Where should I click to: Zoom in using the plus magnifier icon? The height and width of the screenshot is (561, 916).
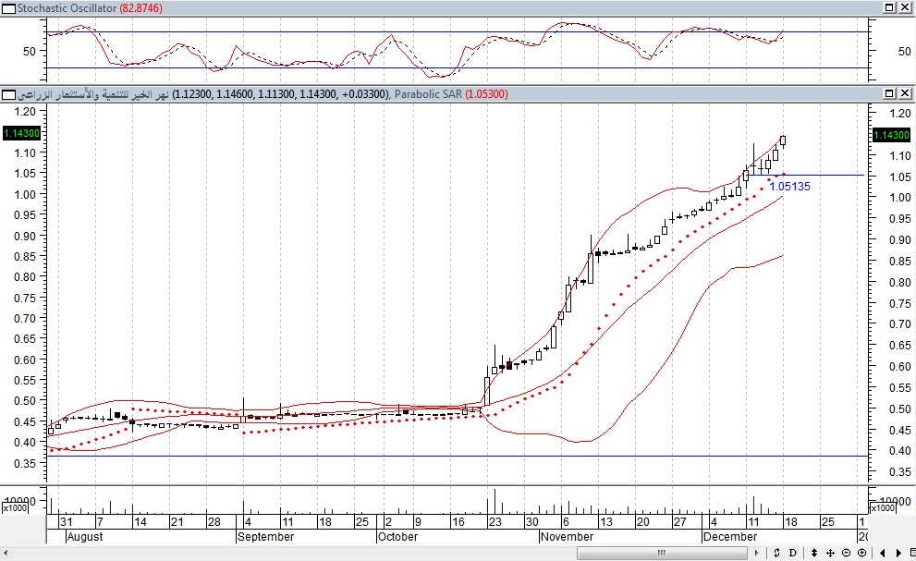point(861,553)
